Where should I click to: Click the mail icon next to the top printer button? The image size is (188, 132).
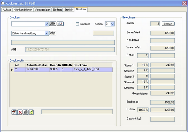(x=60, y=24)
